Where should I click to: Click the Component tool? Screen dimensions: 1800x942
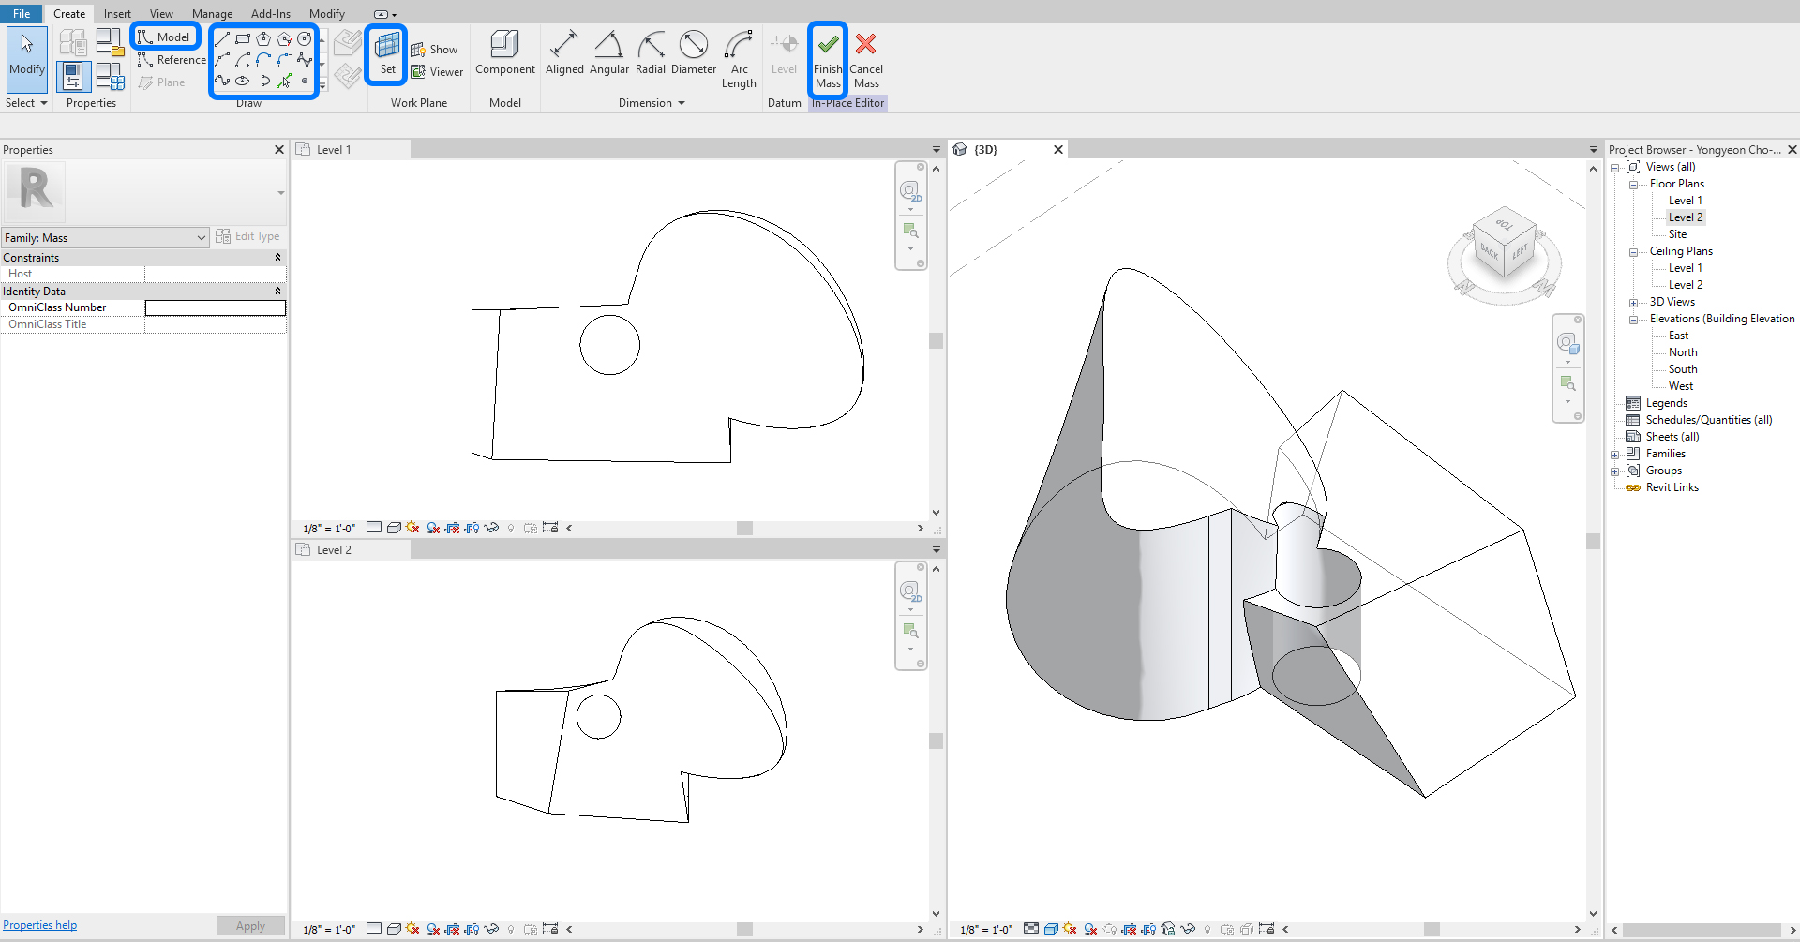point(505,53)
